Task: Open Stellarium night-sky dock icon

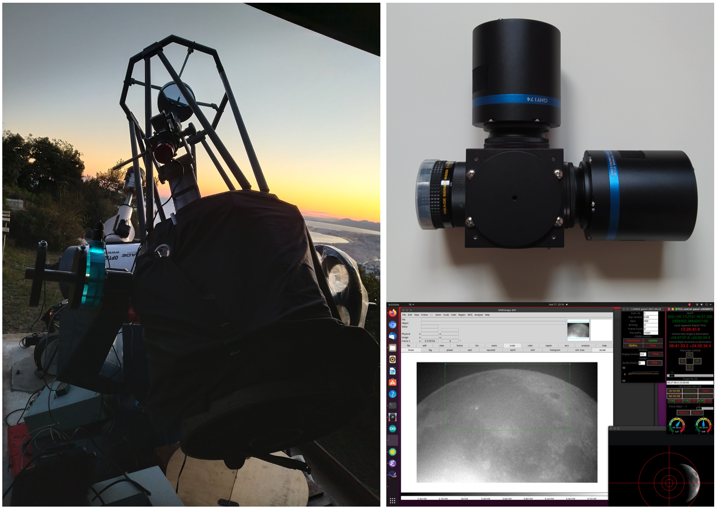Action: click(x=392, y=475)
